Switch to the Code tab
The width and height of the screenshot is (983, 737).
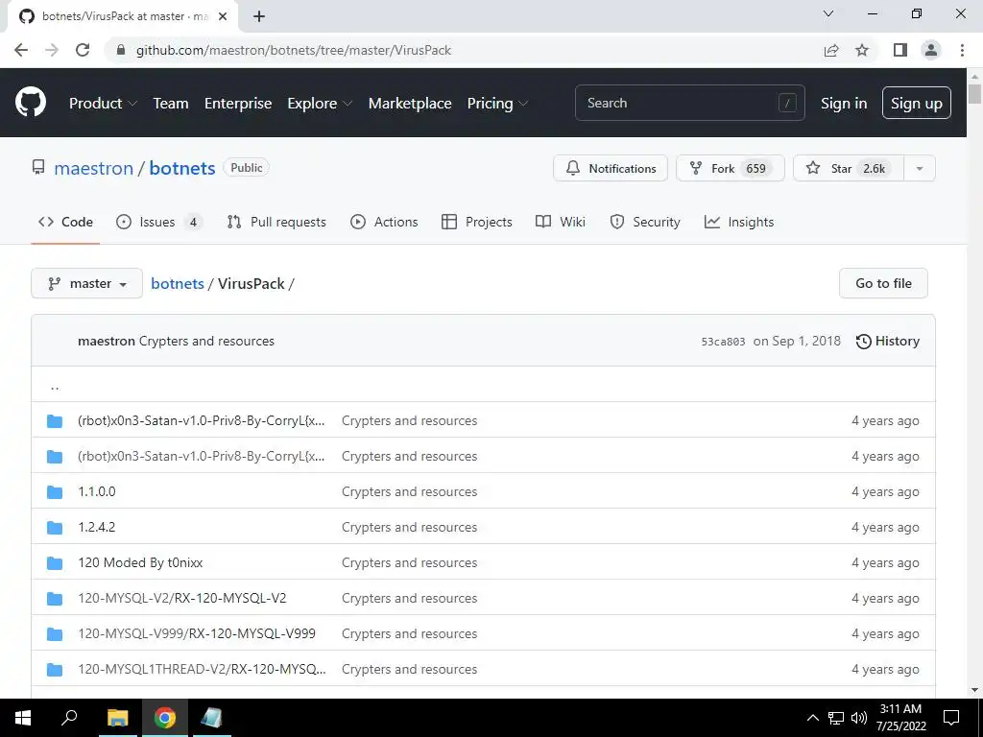(65, 222)
